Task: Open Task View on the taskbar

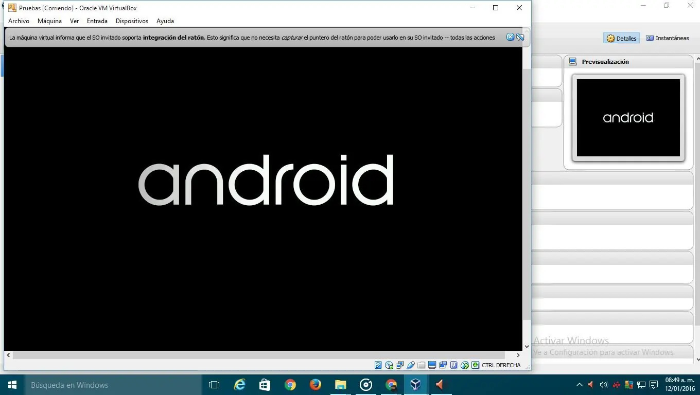Action: (x=214, y=385)
